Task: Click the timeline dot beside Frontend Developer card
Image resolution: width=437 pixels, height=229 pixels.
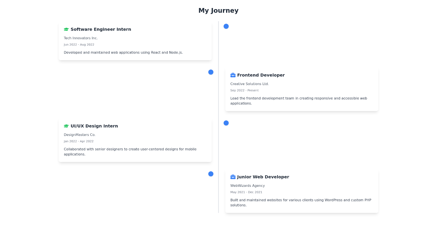Action: 210,72
